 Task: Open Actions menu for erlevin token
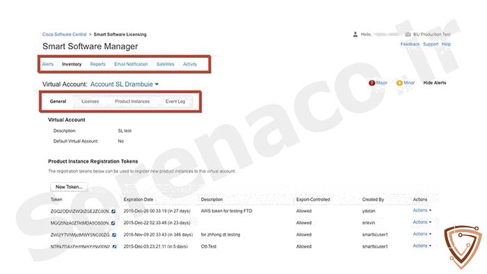click(x=422, y=222)
